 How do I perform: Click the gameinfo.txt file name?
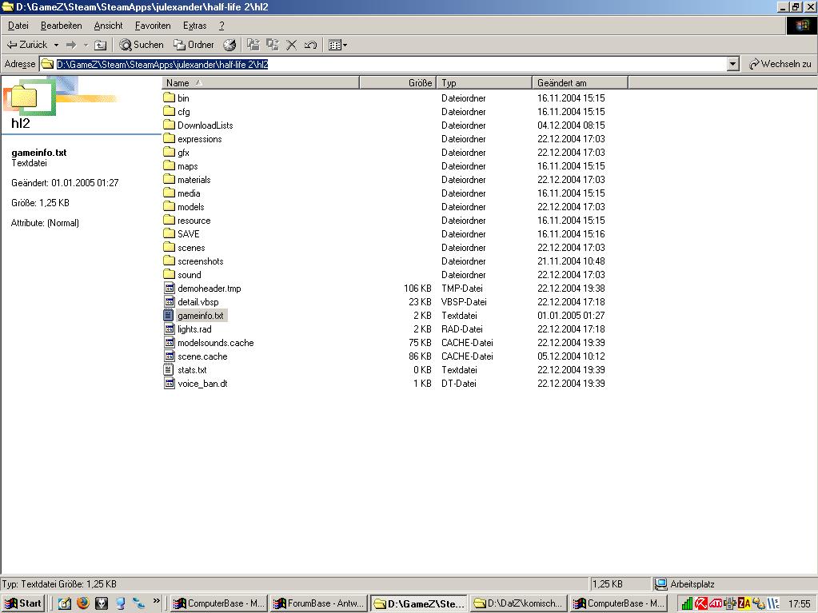pyautogui.click(x=201, y=316)
